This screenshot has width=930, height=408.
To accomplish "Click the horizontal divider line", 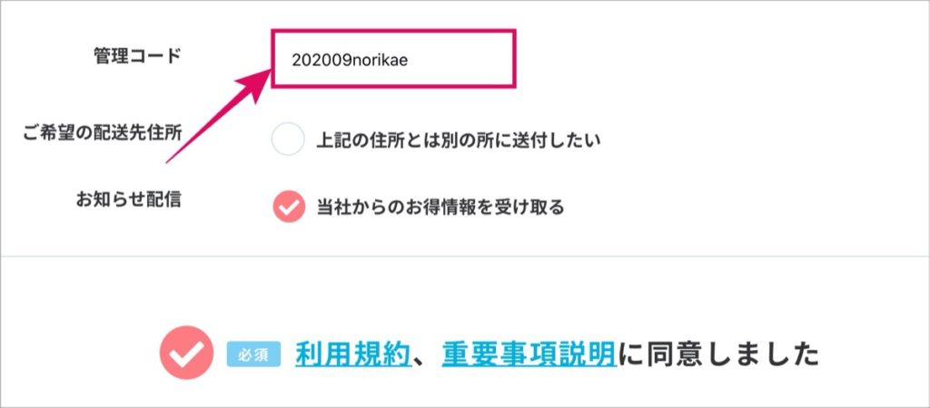I will [x=465, y=257].
